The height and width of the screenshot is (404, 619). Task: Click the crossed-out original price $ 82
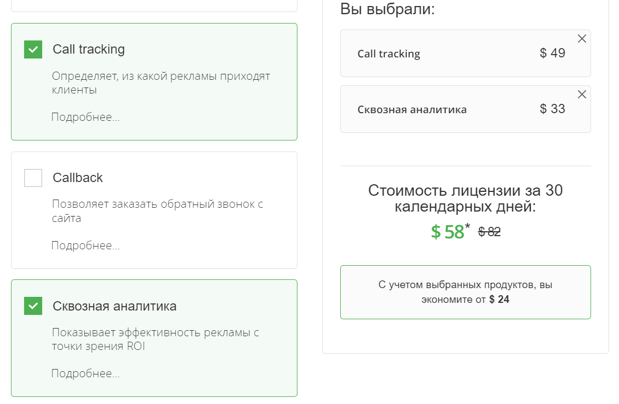click(x=489, y=232)
